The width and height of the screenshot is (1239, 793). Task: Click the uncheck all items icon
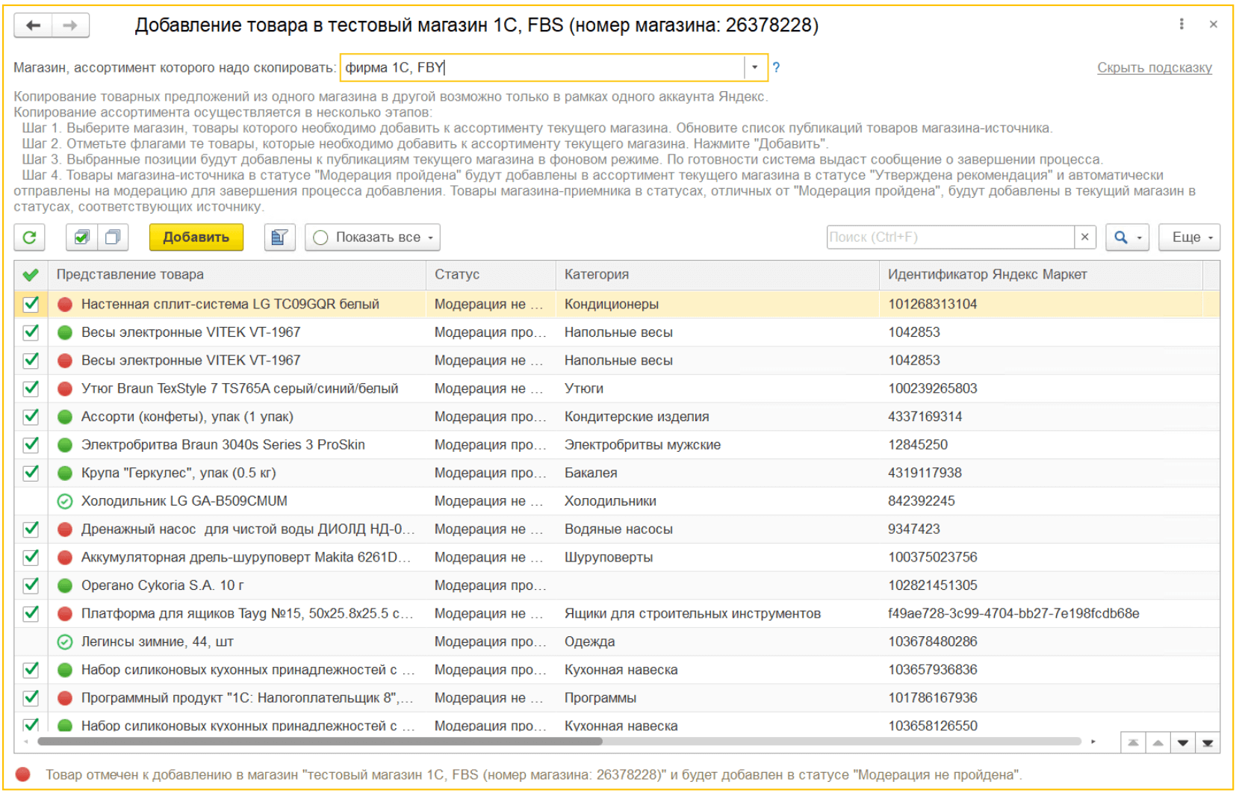113,237
